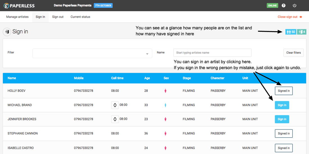Click the ONLINE status badge
The height and width of the screenshot is (154, 309).
click(272, 6)
